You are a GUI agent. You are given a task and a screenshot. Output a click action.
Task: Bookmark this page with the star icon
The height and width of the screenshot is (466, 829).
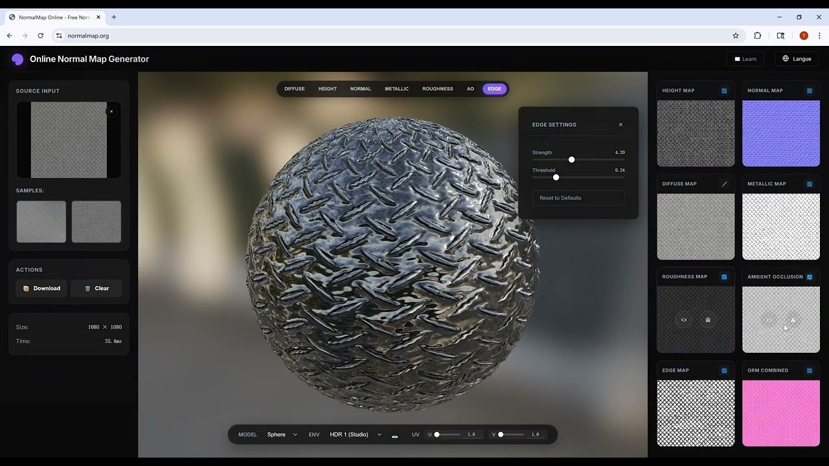(736, 36)
